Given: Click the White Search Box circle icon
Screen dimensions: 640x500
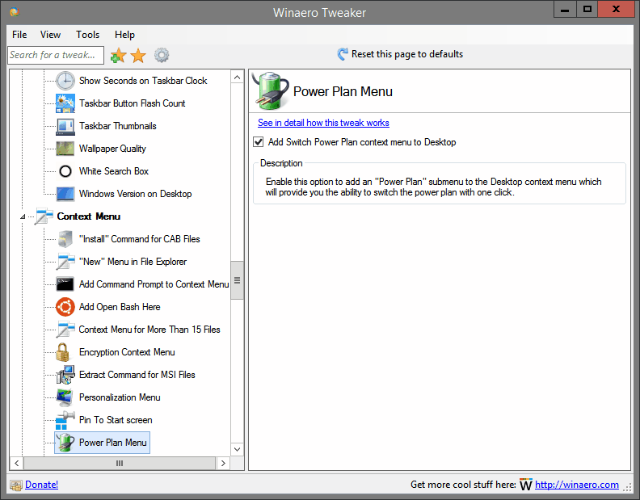Looking at the screenshot, I should coord(65,171).
